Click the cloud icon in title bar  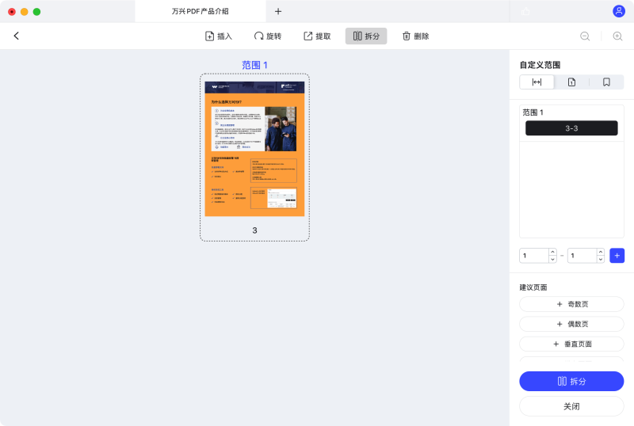coord(525,11)
